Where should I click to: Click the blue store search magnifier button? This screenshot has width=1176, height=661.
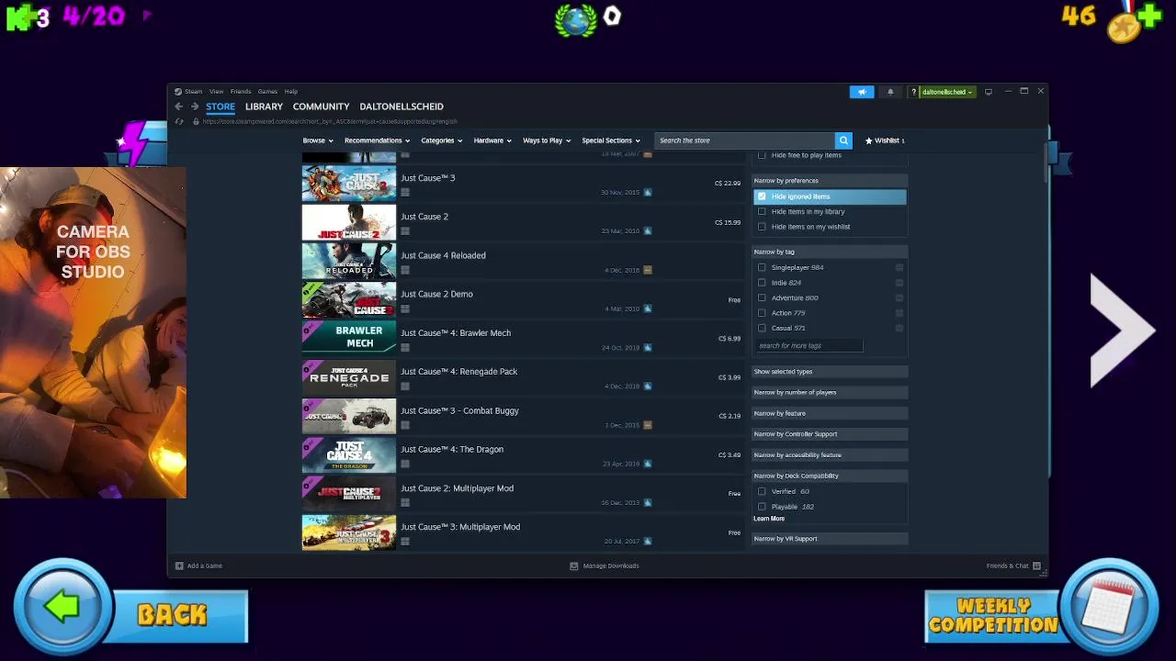coord(843,140)
